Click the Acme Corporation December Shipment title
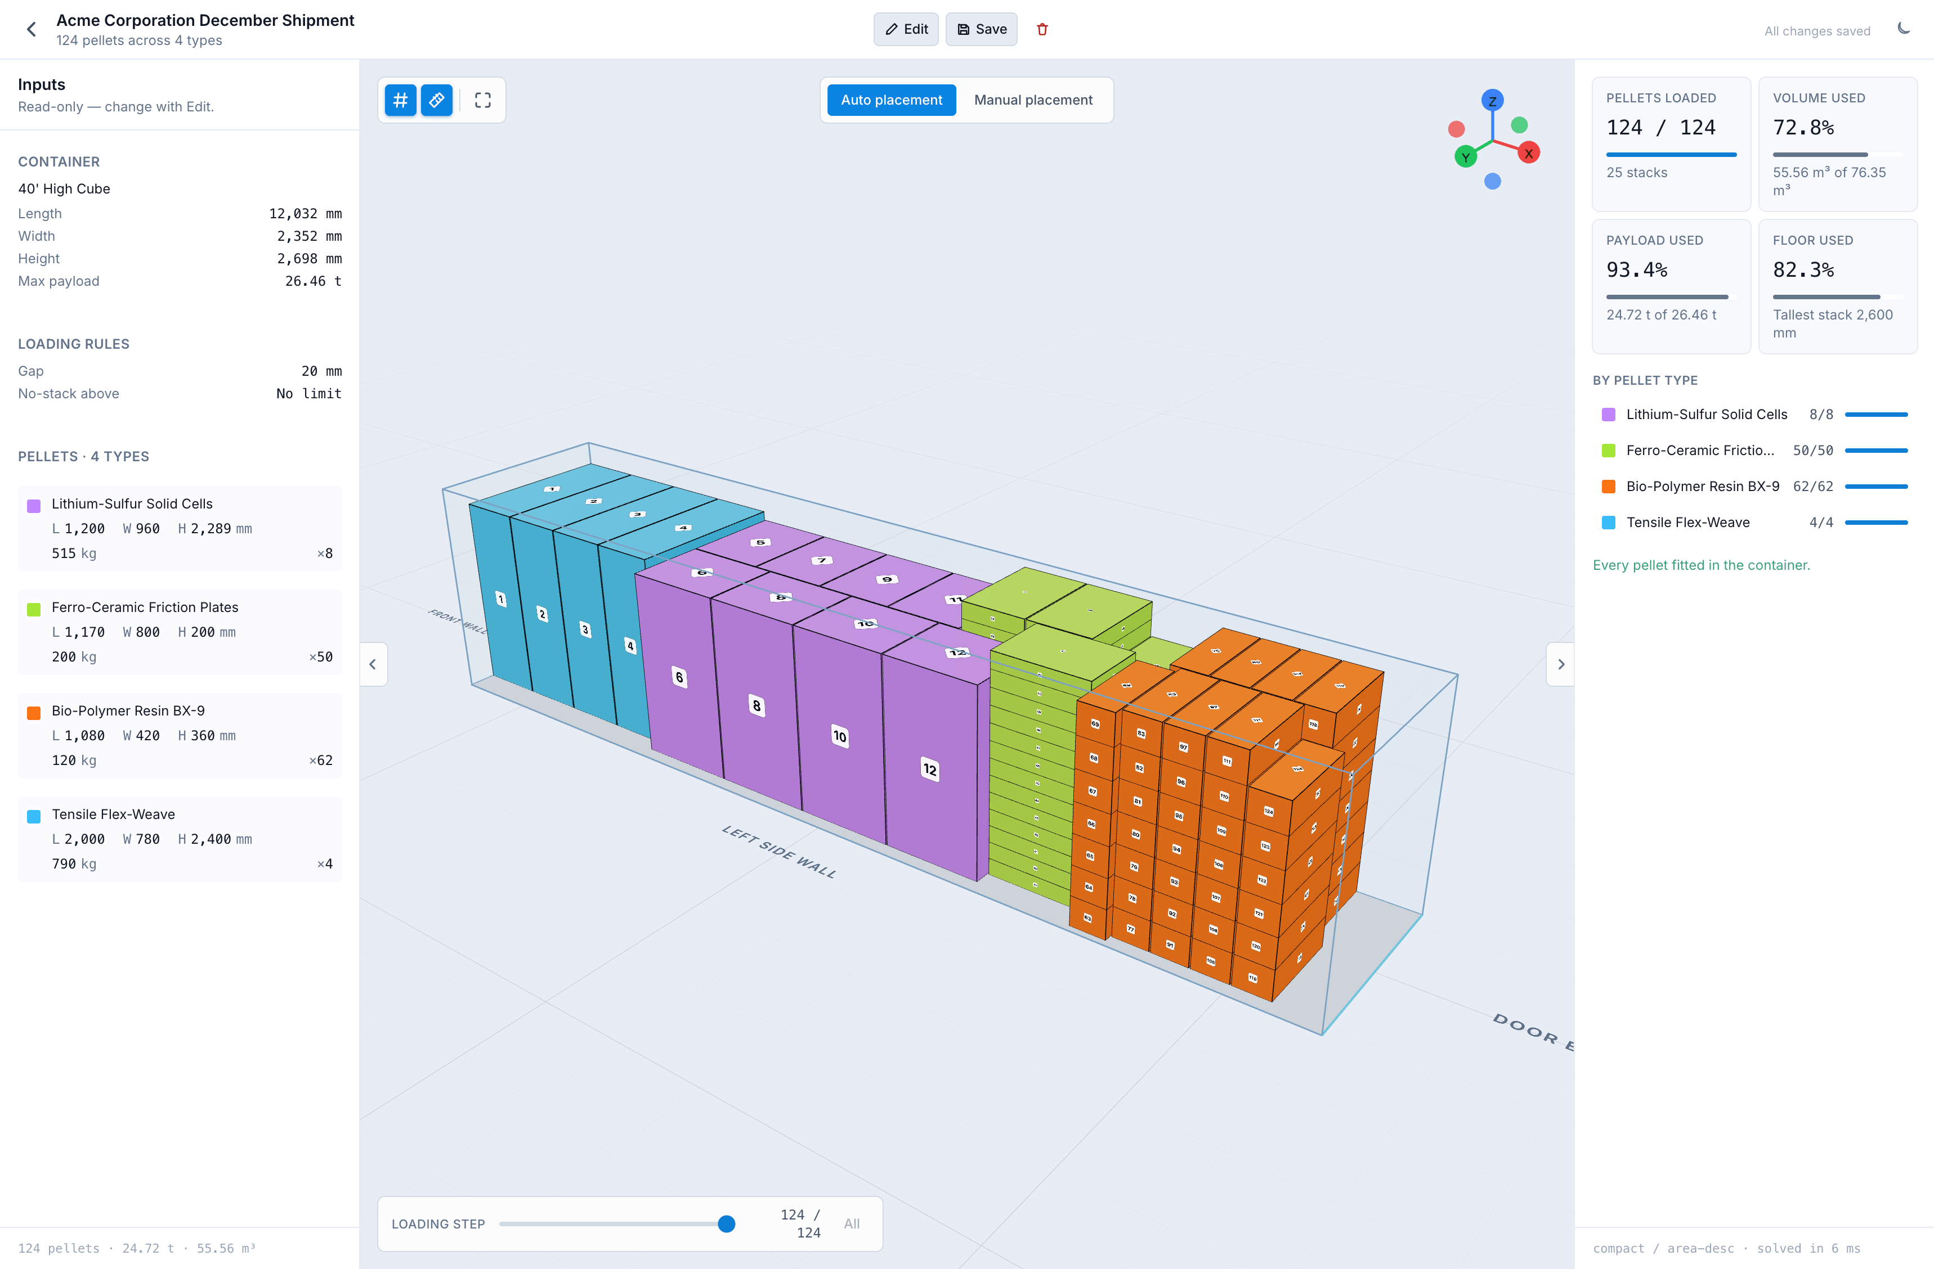 pyautogui.click(x=205, y=20)
